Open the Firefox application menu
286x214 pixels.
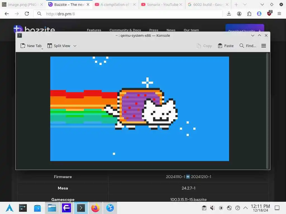point(279,14)
